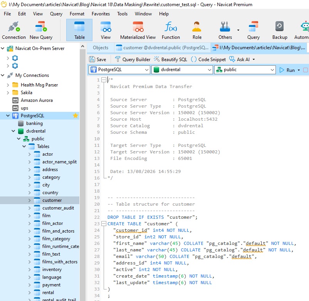Click the customer table in tree
The height and width of the screenshot is (301, 309).
coord(52,200)
